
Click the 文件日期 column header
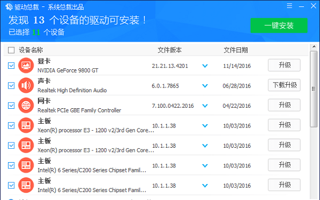tap(236, 50)
